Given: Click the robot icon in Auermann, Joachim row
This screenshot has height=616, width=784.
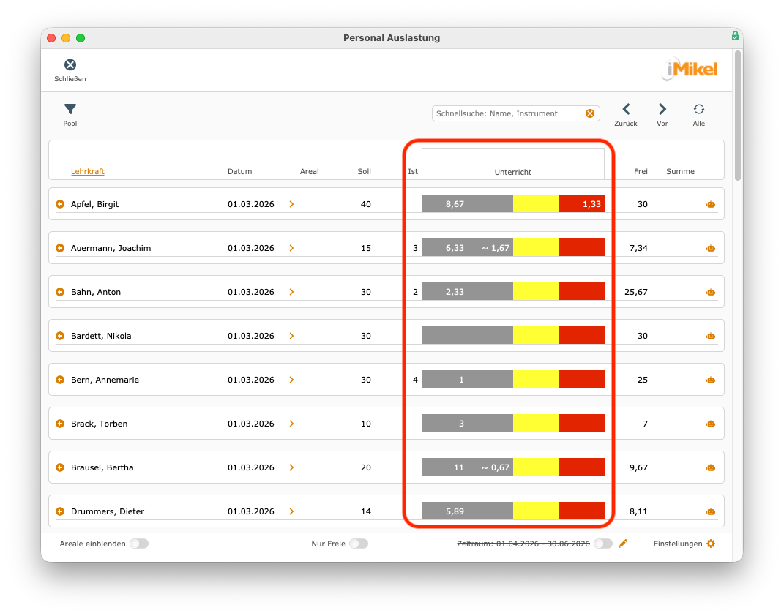Looking at the screenshot, I should (711, 248).
